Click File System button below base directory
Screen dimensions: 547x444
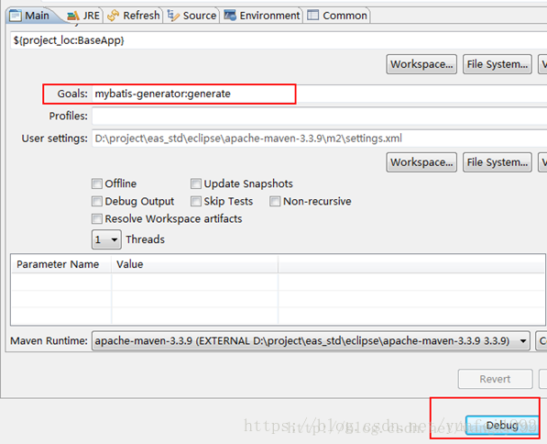coord(498,64)
